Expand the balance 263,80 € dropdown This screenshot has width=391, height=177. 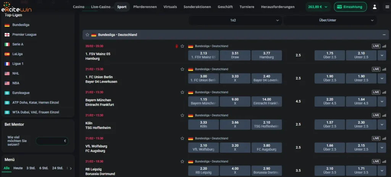click(318, 7)
